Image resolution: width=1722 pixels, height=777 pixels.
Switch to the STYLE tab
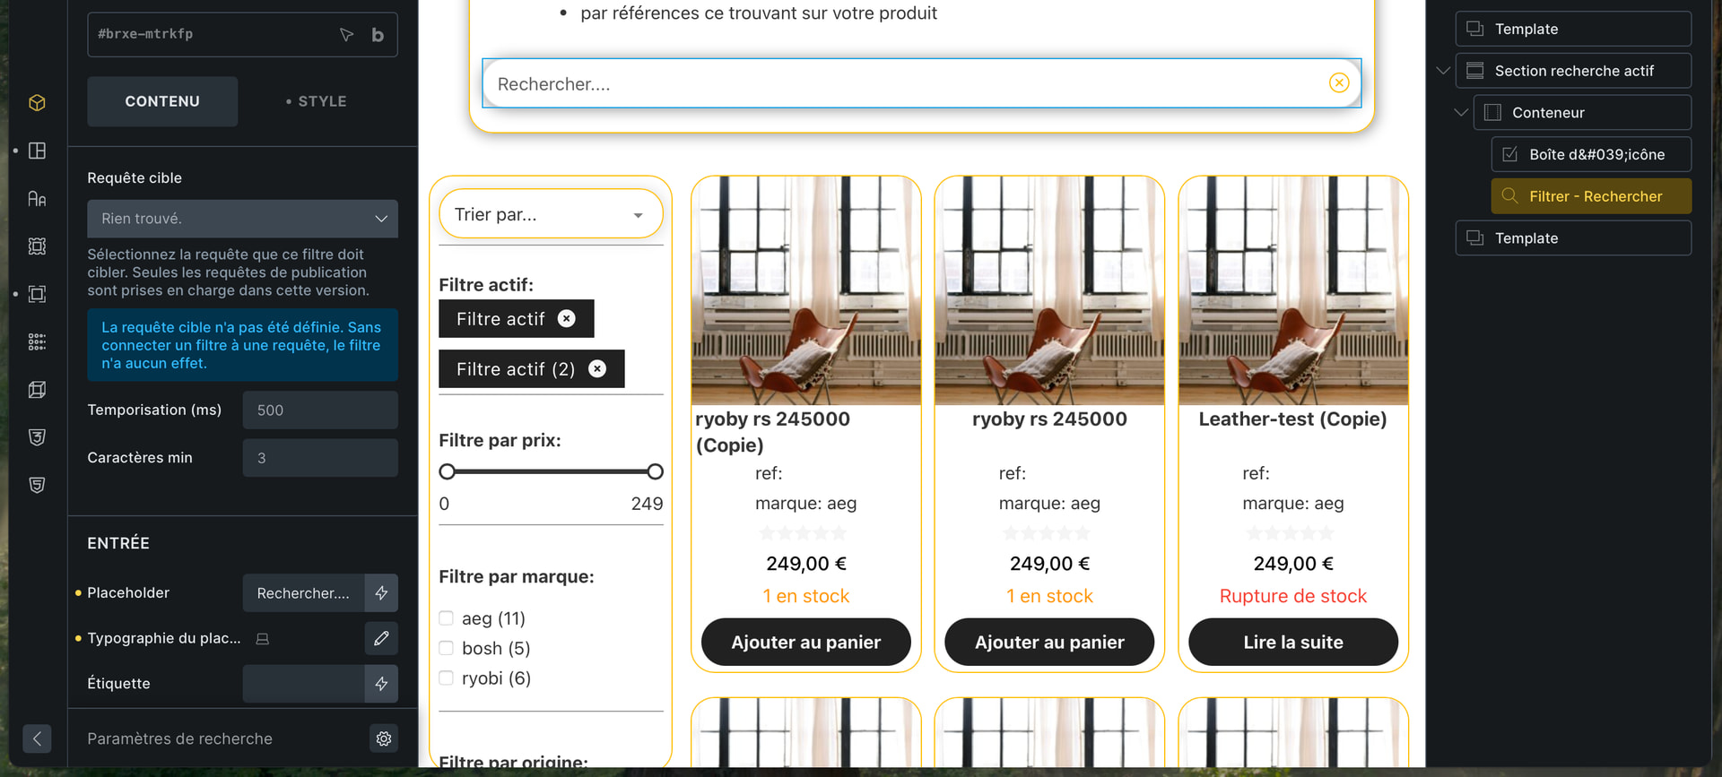(x=317, y=101)
